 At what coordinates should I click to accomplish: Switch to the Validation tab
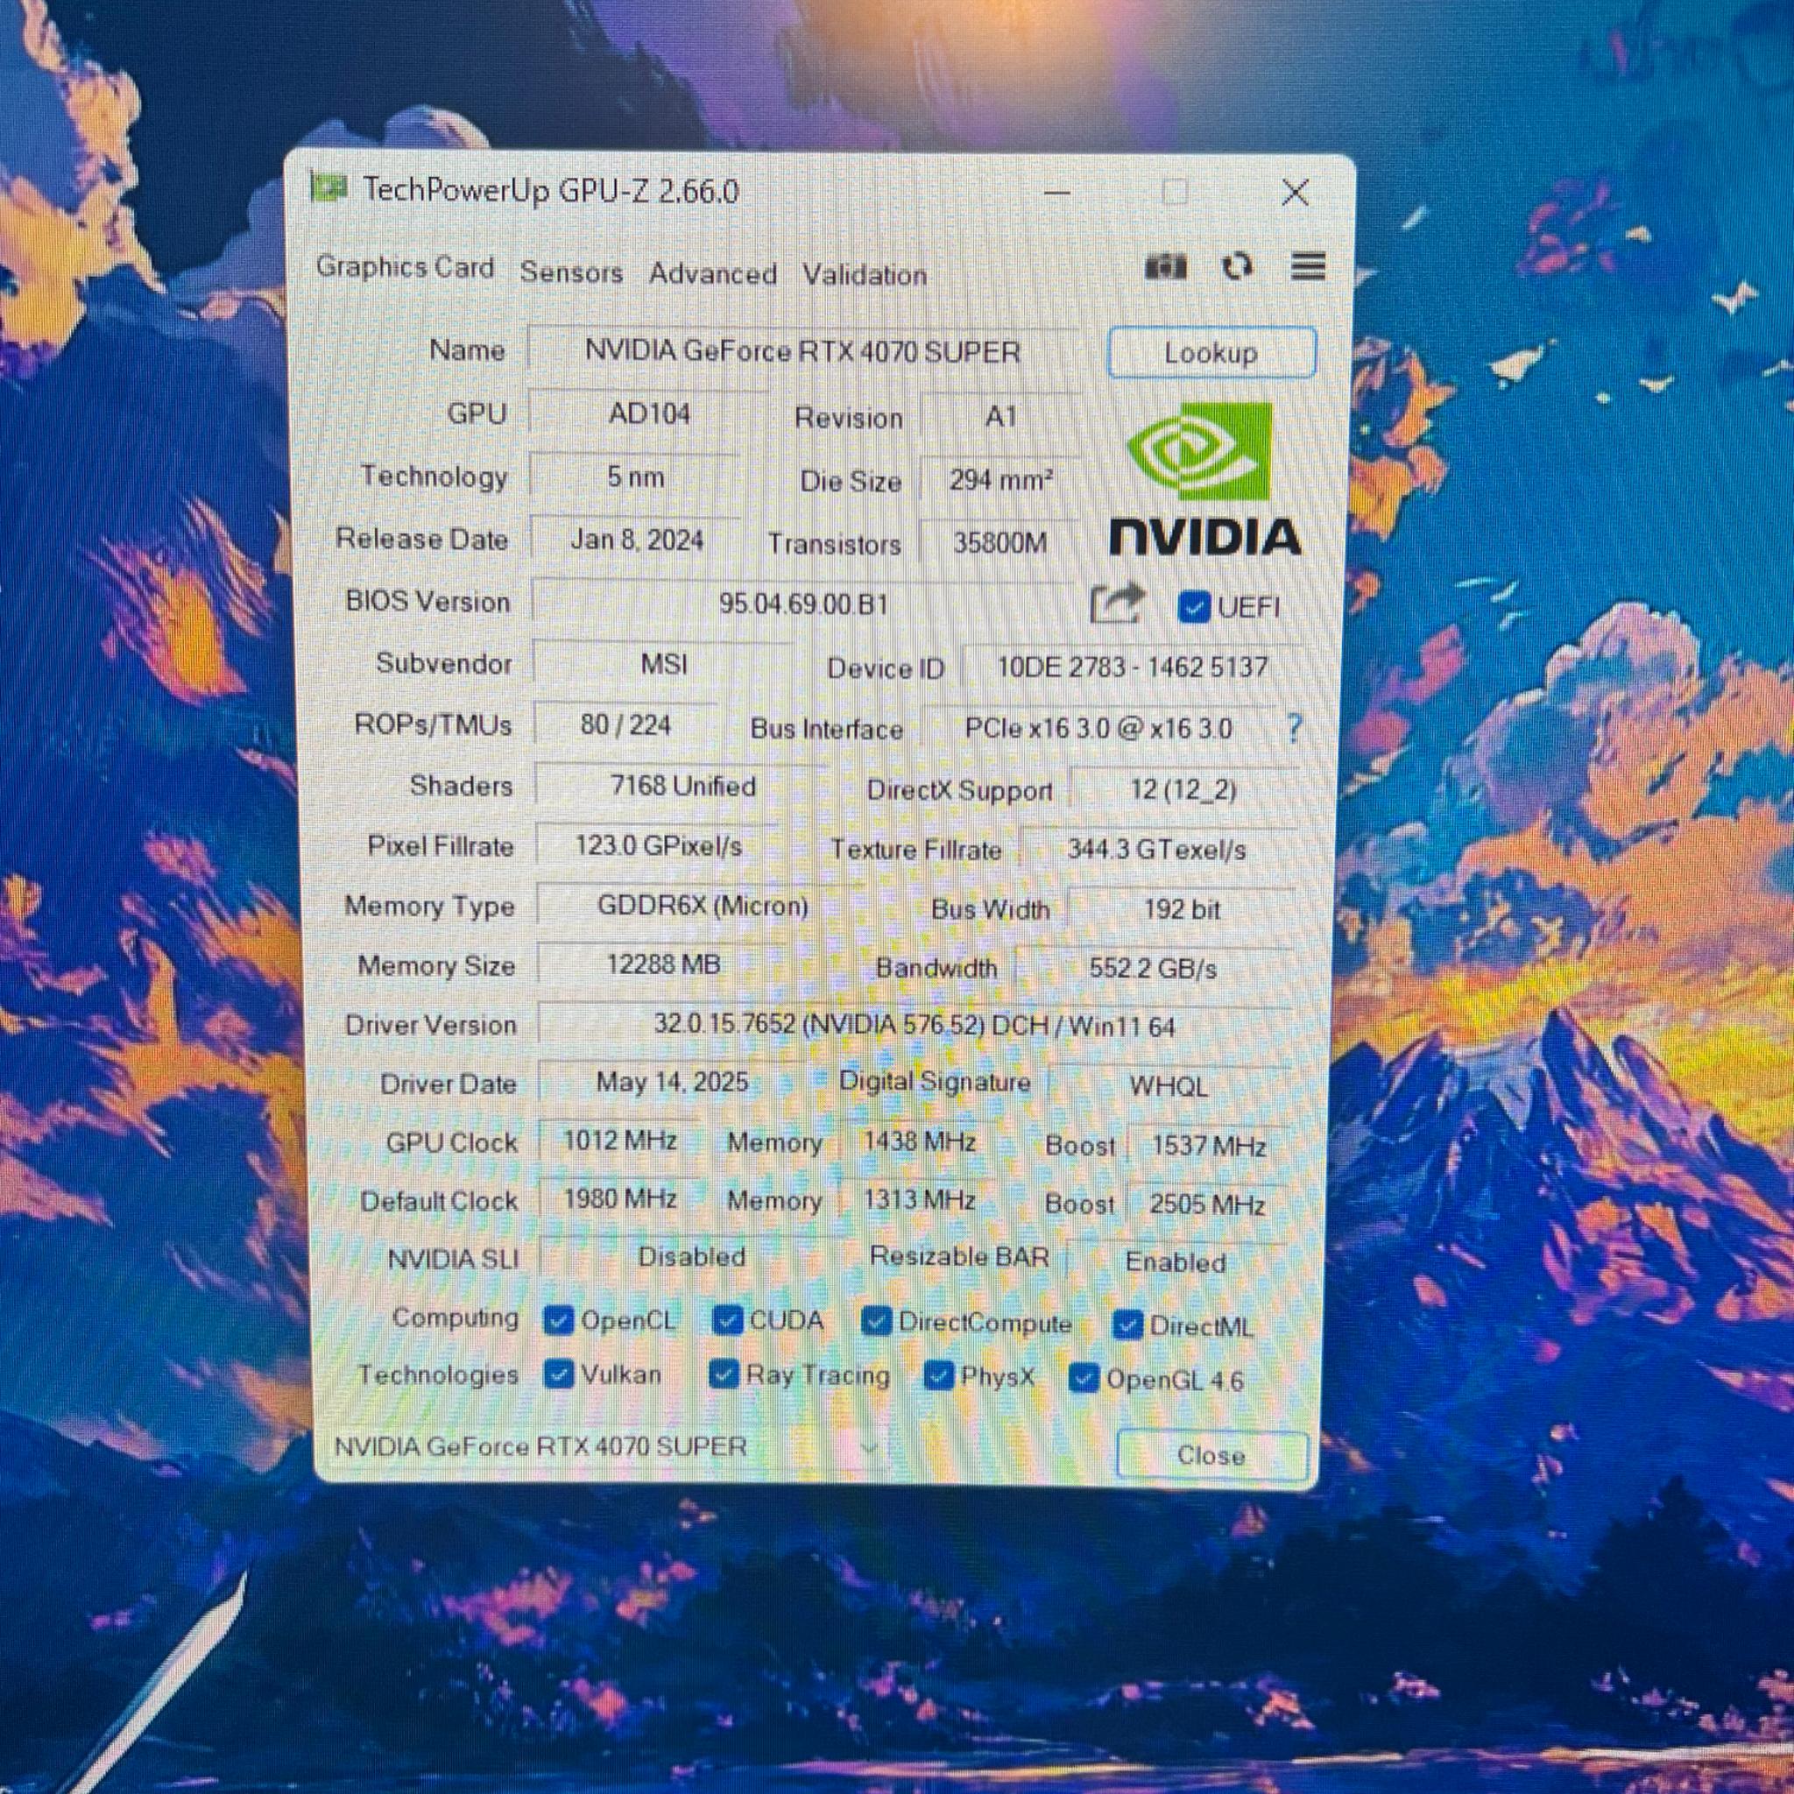click(x=865, y=274)
